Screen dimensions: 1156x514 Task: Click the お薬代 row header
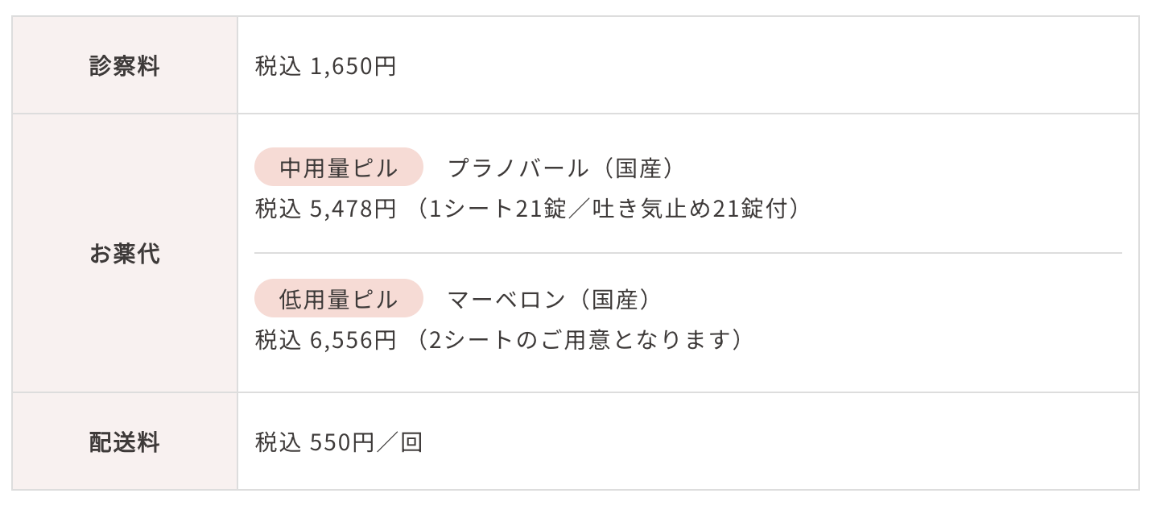[125, 254]
